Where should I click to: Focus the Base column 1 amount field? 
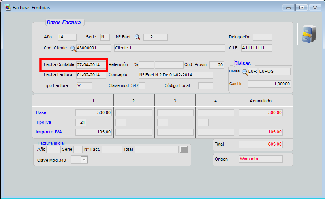point(93,113)
